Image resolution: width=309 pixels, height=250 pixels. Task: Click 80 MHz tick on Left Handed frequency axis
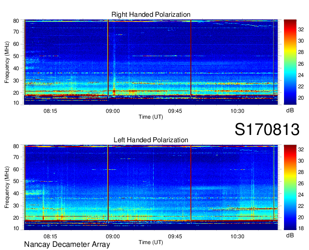click(x=16, y=146)
